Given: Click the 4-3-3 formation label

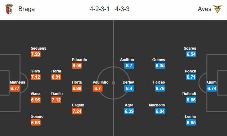Looking at the screenshot, I should tap(122, 9).
